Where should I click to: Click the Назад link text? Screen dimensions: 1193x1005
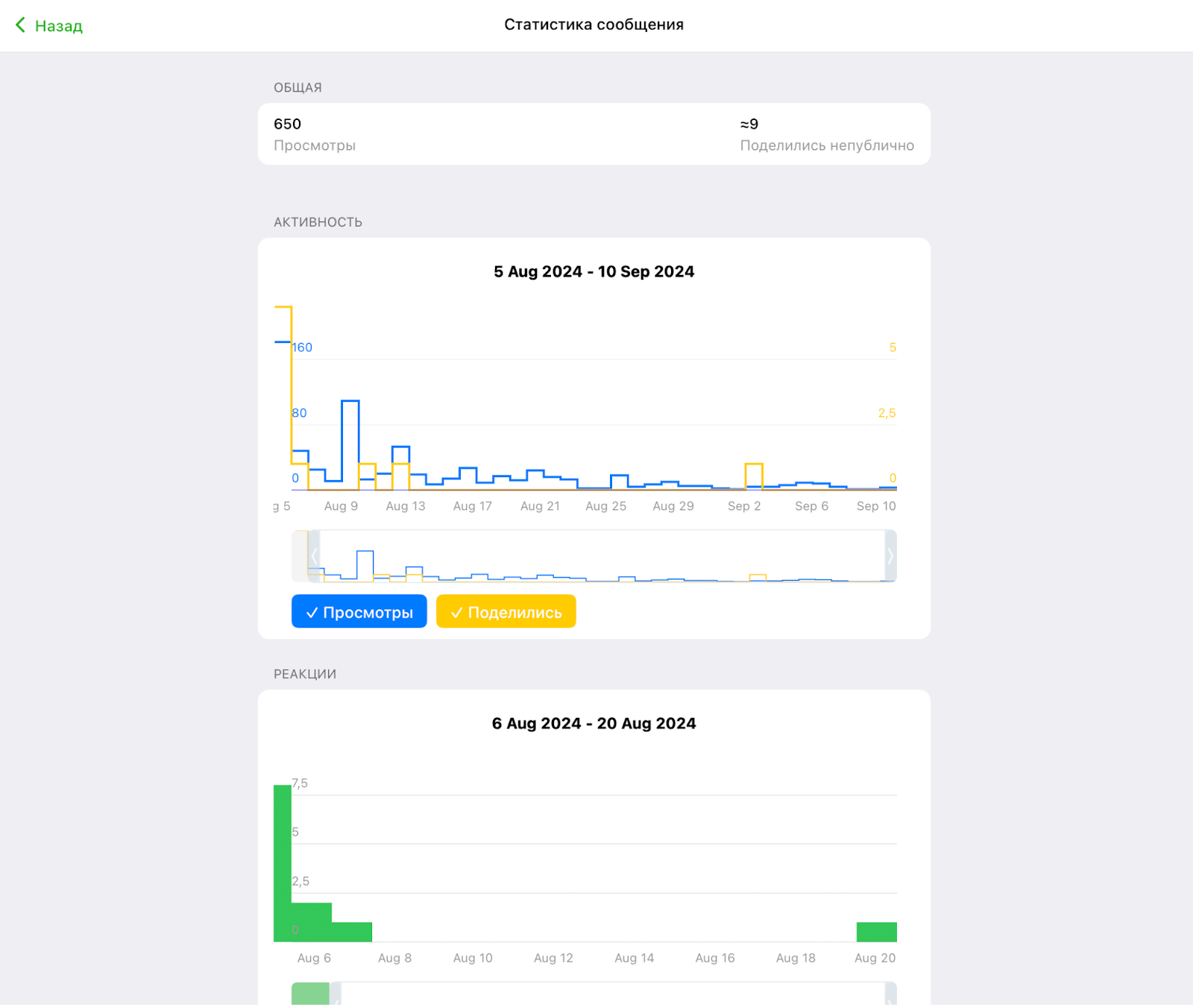(59, 26)
